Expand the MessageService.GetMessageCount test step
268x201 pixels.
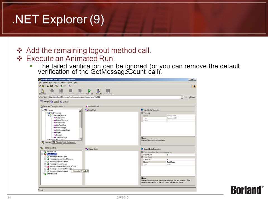[45, 166]
